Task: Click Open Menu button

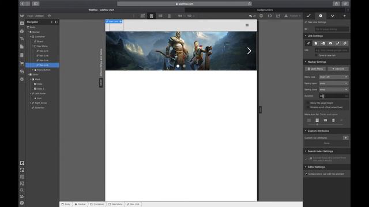Action: [315, 69]
